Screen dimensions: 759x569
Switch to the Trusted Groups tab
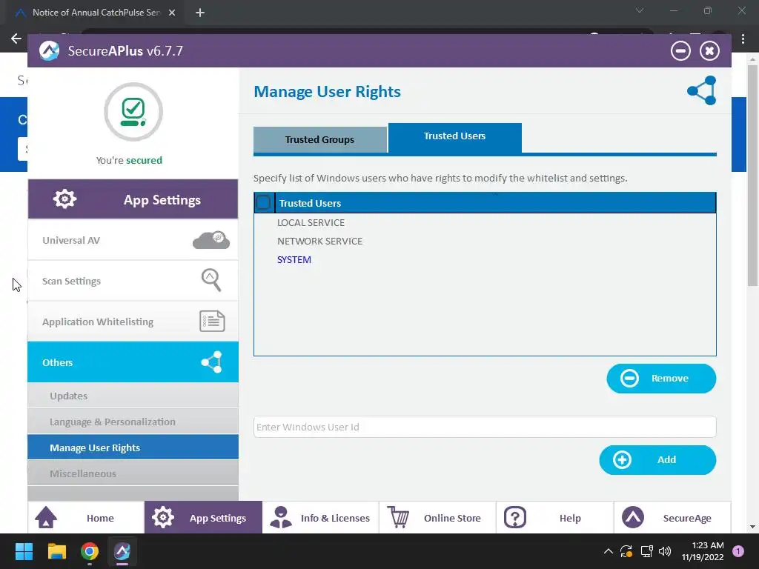click(x=320, y=140)
